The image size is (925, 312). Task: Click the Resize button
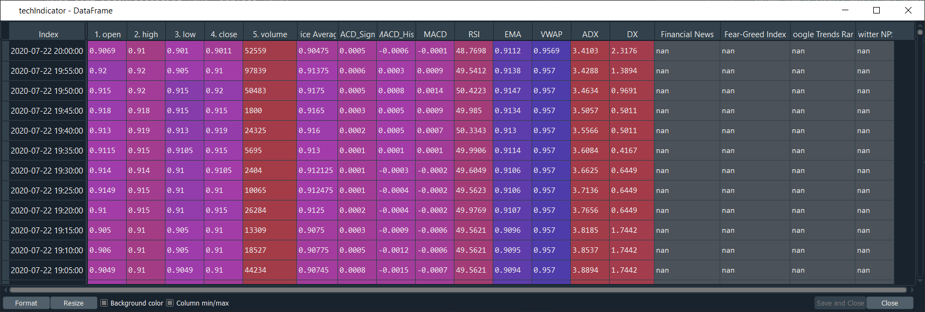[x=73, y=303]
